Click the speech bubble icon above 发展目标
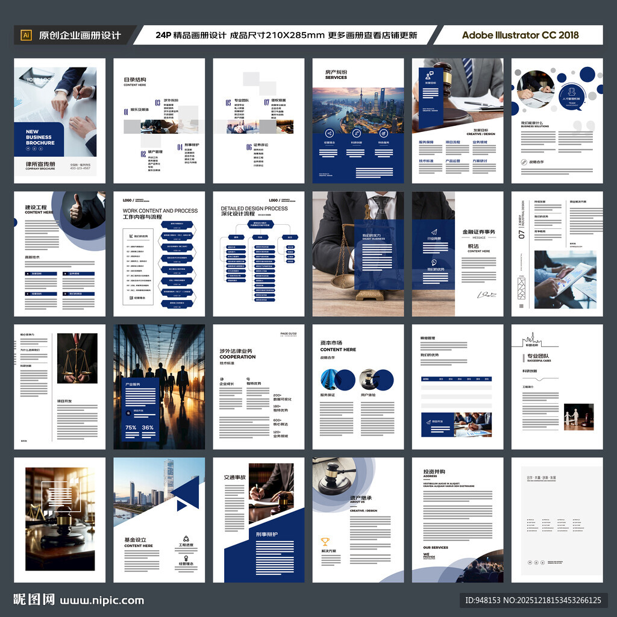Image resolution: width=617 pixels, height=617 pixels. [430, 75]
